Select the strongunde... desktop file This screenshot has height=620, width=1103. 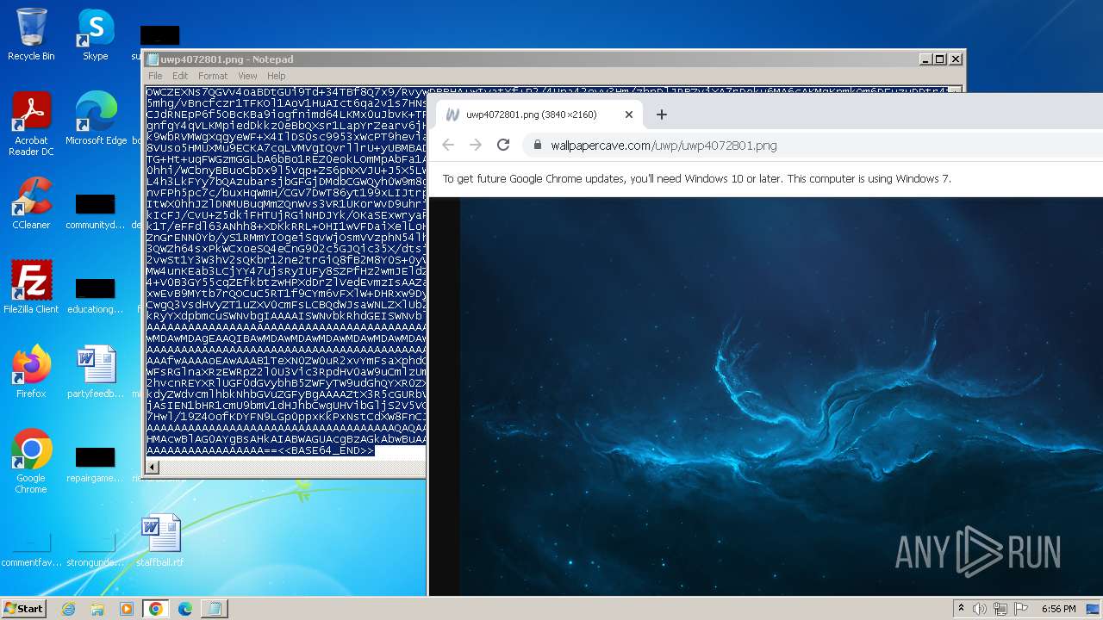pyautogui.click(x=96, y=551)
